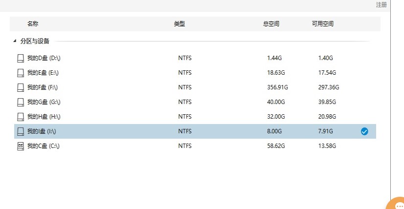Click the I drive disk icon
This screenshot has width=404, height=209.
[x=21, y=131]
